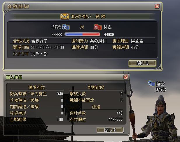Click the 獲得点数 section header

coord(37,88)
